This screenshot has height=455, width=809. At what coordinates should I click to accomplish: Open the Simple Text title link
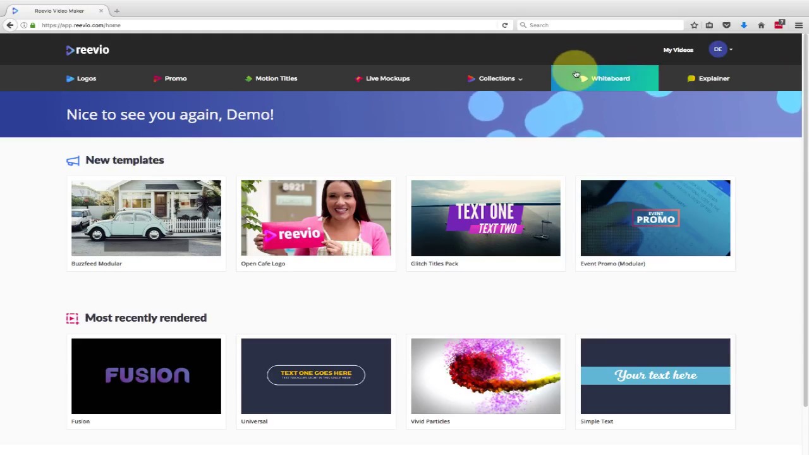[597, 422]
